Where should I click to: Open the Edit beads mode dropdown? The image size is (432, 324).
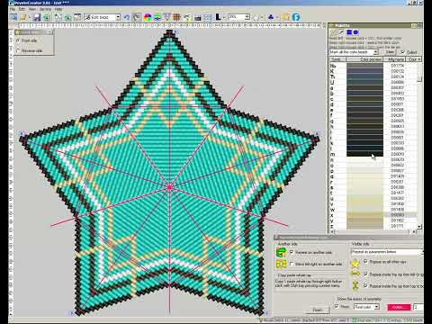click(x=118, y=17)
